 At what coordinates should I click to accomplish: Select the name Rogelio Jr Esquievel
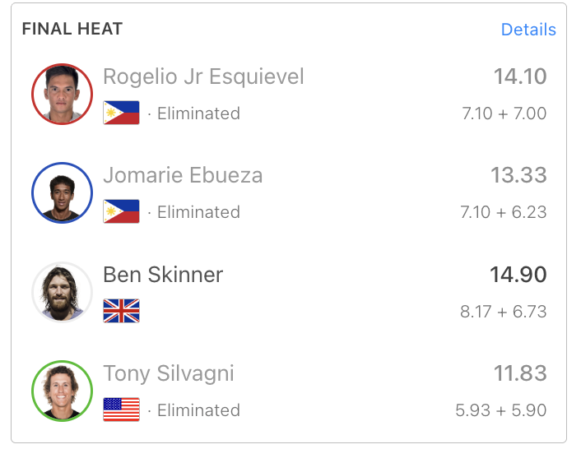tap(203, 76)
